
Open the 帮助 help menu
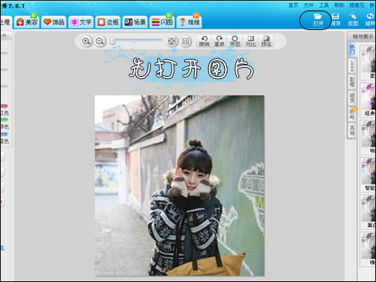(x=339, y=5)
